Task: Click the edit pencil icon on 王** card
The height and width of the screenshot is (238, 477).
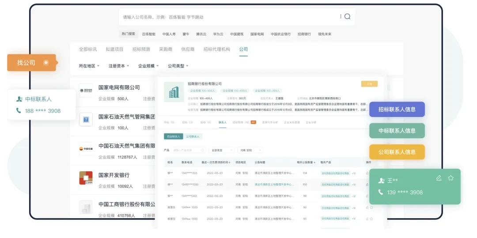Action: 439,178
